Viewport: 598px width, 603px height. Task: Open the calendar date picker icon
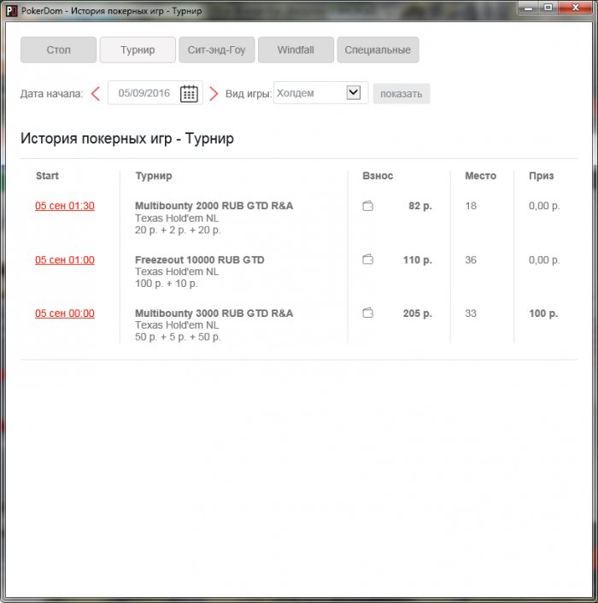point(189,93)
